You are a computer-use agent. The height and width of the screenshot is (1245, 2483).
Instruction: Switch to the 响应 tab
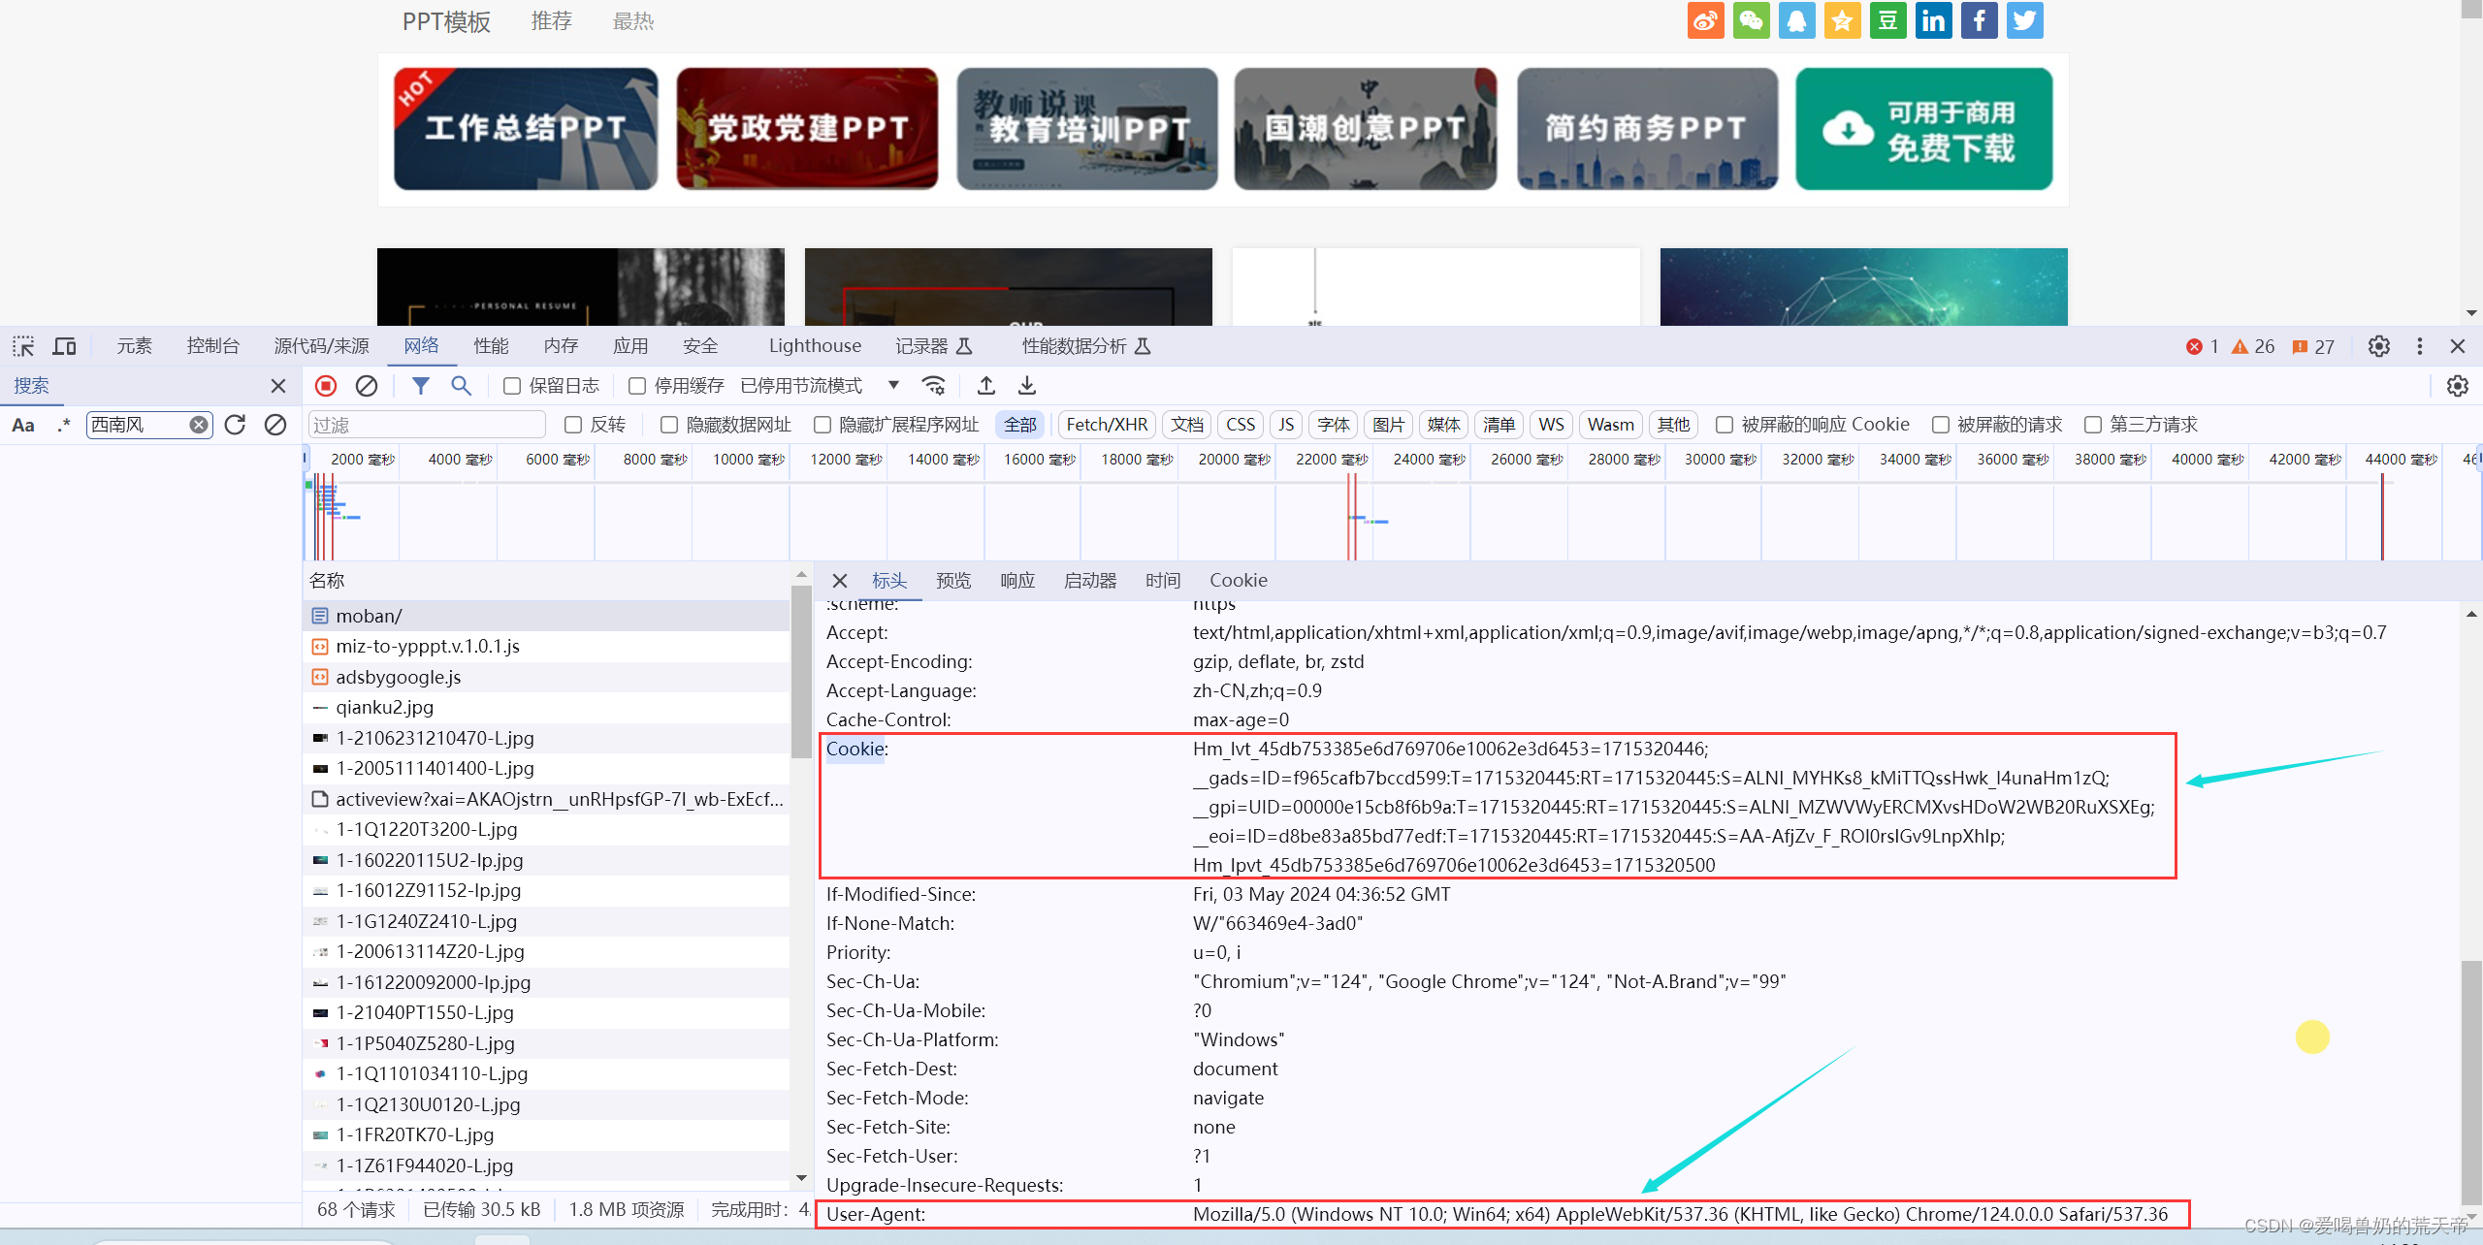tap(1019, 580)
